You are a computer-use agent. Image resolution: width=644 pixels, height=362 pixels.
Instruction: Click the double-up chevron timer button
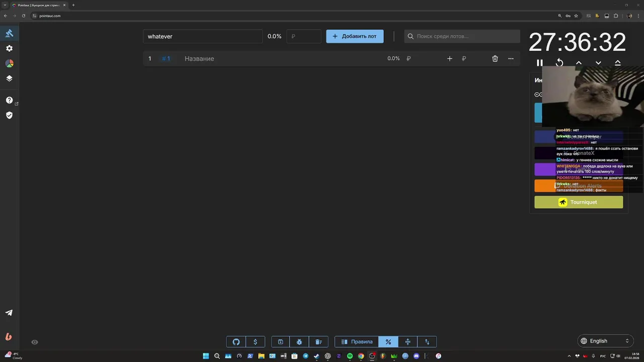[618, 63]
